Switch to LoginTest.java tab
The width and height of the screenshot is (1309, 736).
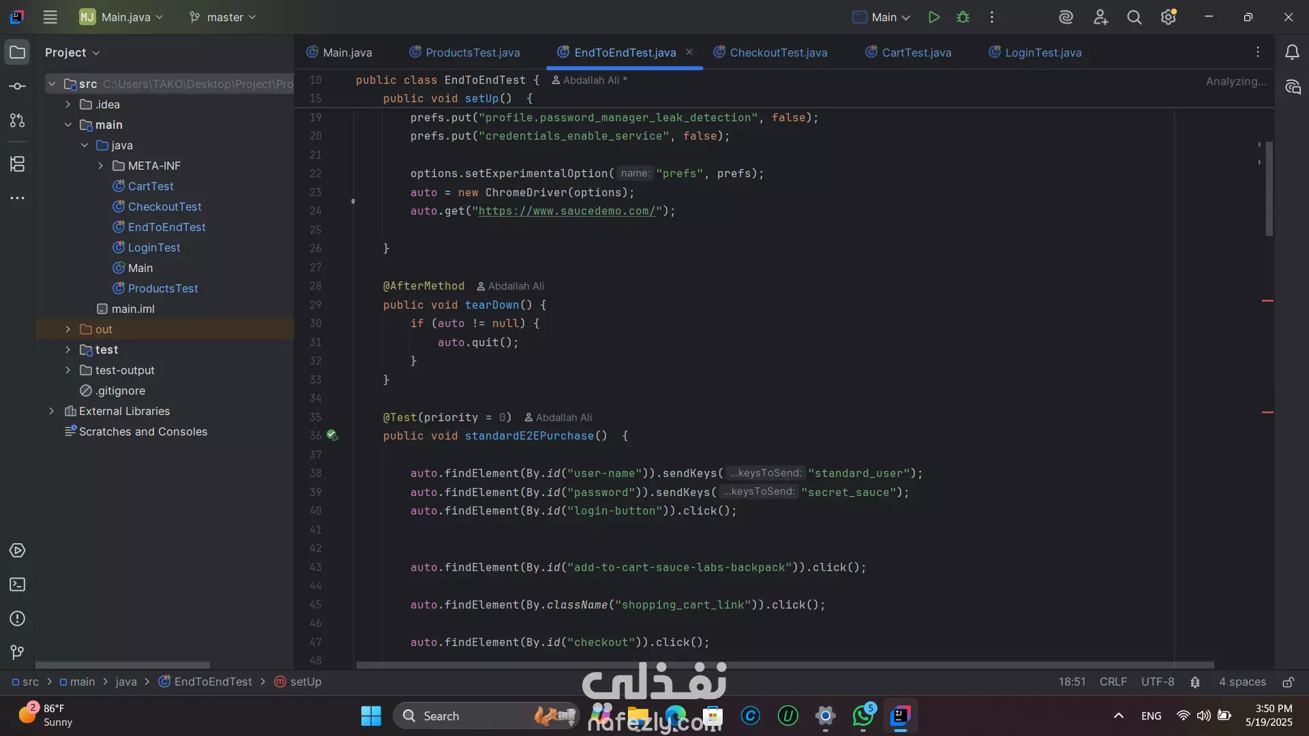1035,52
